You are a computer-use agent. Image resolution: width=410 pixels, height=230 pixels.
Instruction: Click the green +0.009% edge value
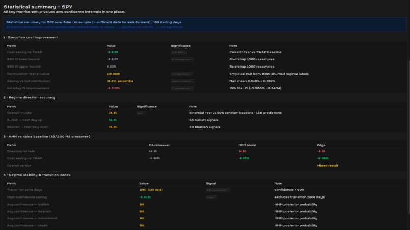323,158
